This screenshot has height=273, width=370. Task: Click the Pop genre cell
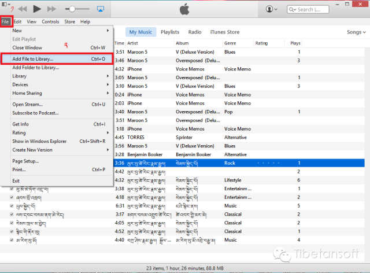228,112
